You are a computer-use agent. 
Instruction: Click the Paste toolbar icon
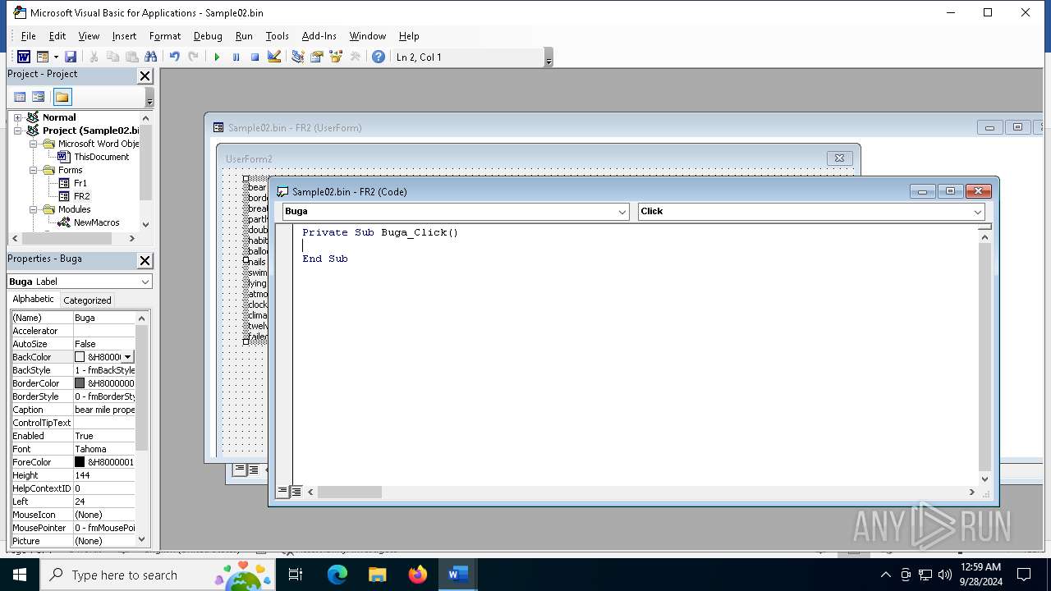pyautogui.click(x=131, y=57)
